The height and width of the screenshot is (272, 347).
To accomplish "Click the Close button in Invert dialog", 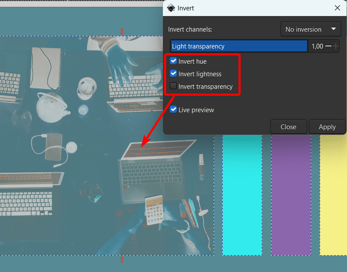I will tap(289, 127).
